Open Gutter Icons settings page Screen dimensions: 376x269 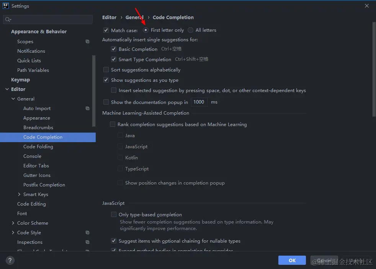click(37, 175)
